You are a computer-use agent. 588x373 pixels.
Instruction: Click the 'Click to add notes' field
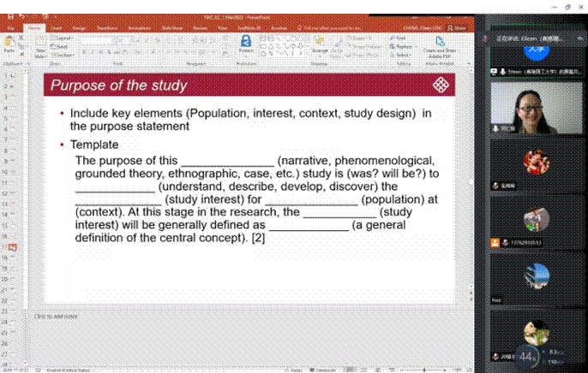[x=56, y=316]
